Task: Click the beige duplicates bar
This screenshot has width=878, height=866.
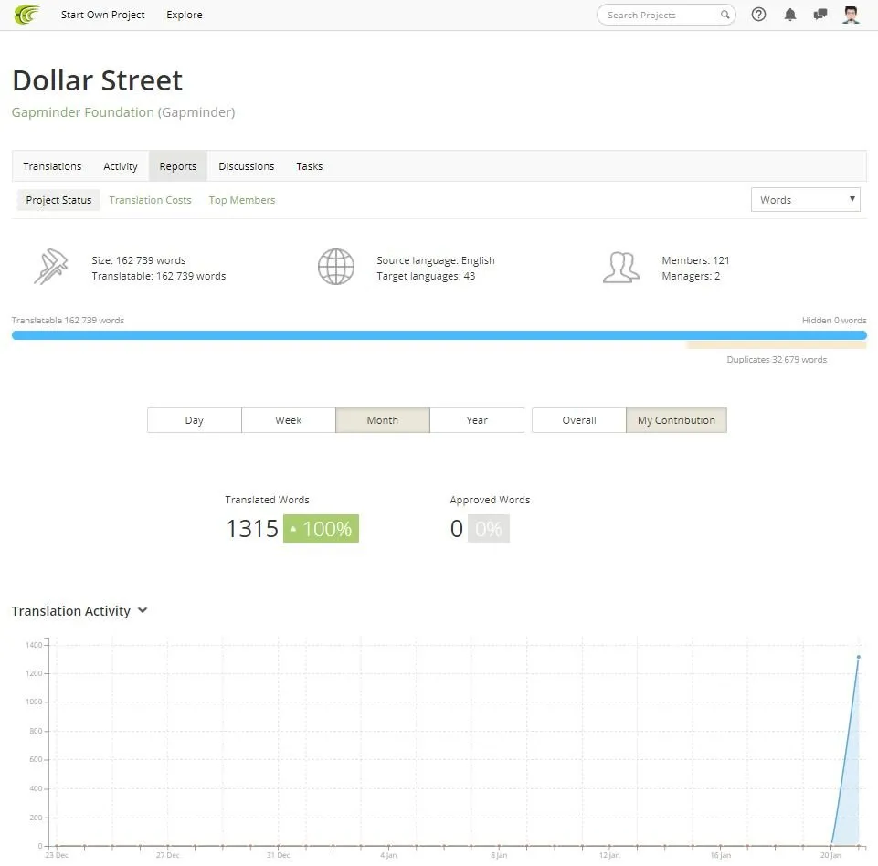Action: click(776, 345)
